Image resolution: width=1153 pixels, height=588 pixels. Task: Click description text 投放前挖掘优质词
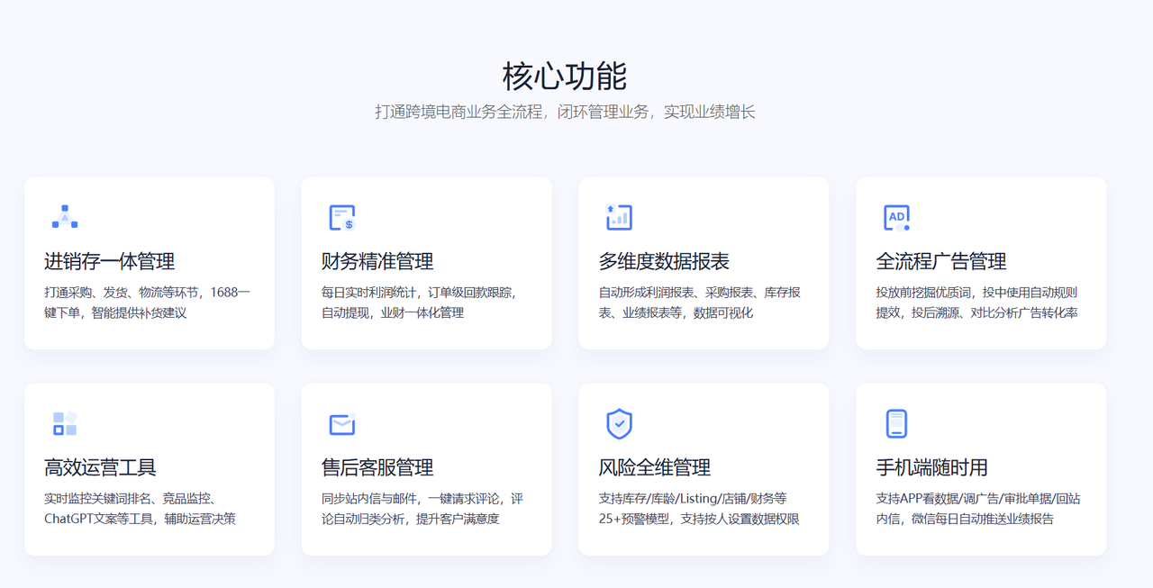pyautogui.click(x=925, y=293)
